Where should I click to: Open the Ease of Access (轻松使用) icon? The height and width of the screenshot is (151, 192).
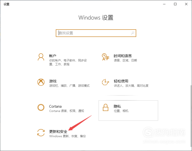coord(105,82)
